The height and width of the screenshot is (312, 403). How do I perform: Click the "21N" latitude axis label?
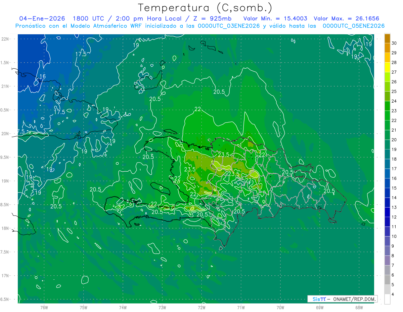click(x=5, y=86)
